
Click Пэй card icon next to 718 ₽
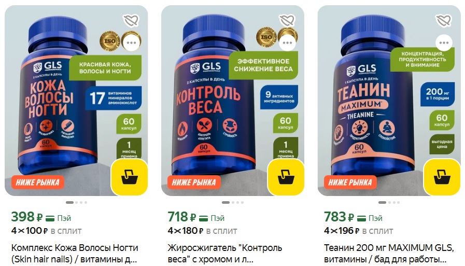click(203, 218)
